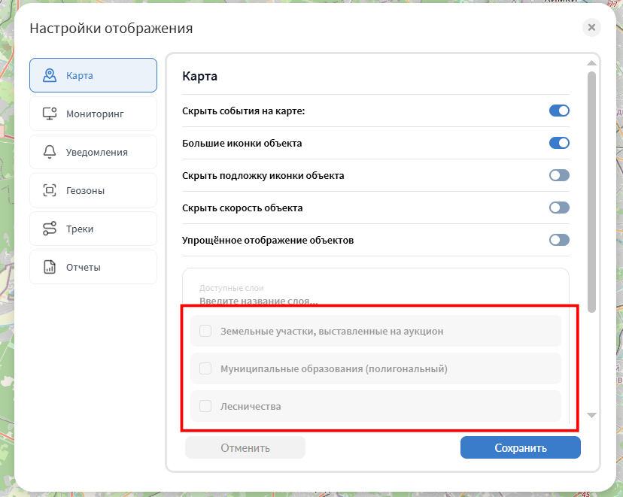Open the Мониторинг settings tab
Image resolution: width=623 pixels, height=497 pixels.
click(x=93, y=114)
